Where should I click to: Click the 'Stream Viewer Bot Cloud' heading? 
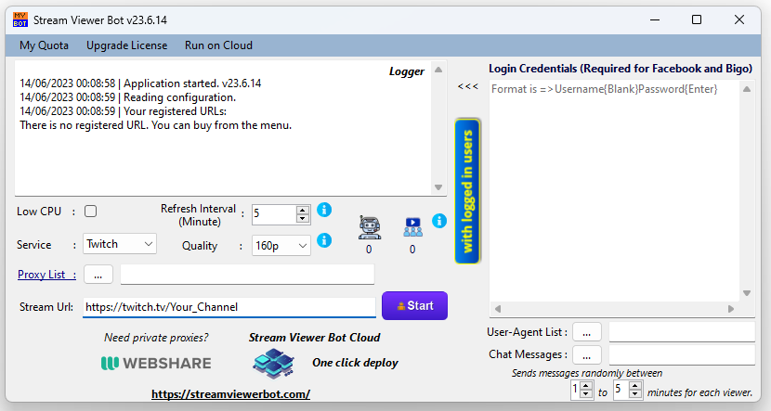coord(314,338)
